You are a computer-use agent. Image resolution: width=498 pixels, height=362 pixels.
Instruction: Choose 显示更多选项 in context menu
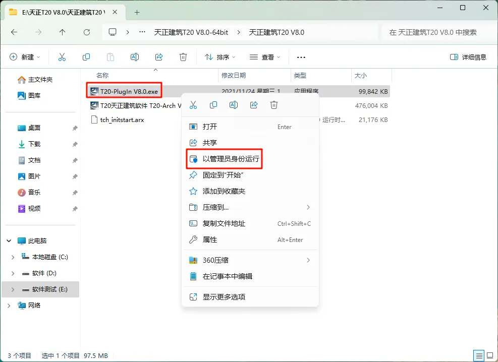250,297
